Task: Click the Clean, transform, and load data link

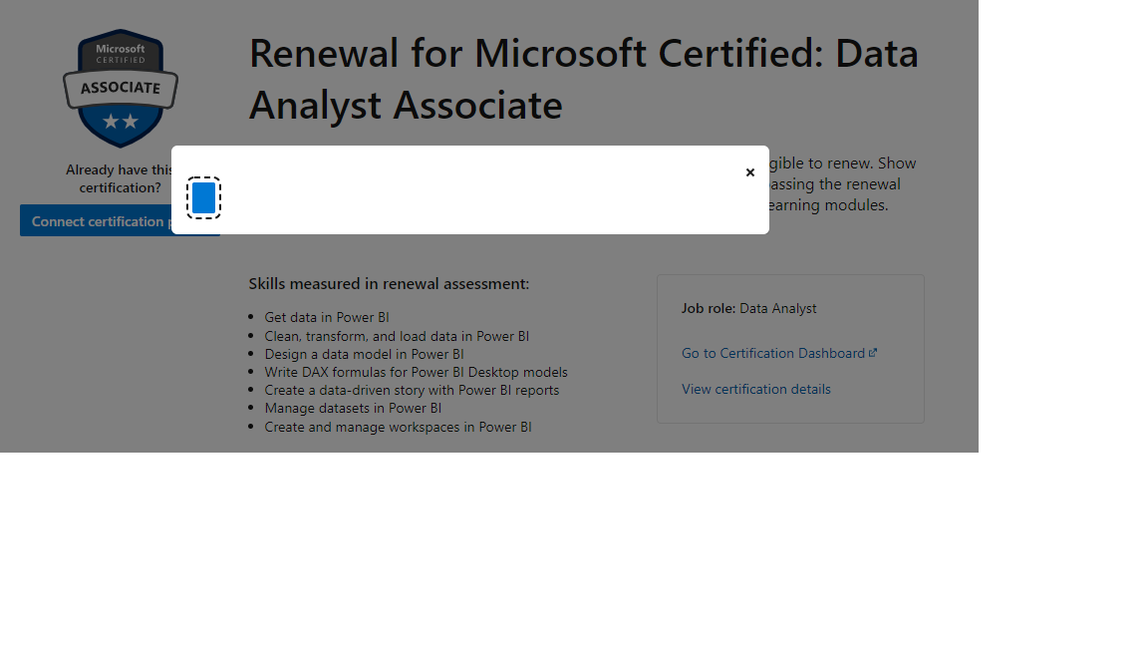Action: click(x=398, y=336)
